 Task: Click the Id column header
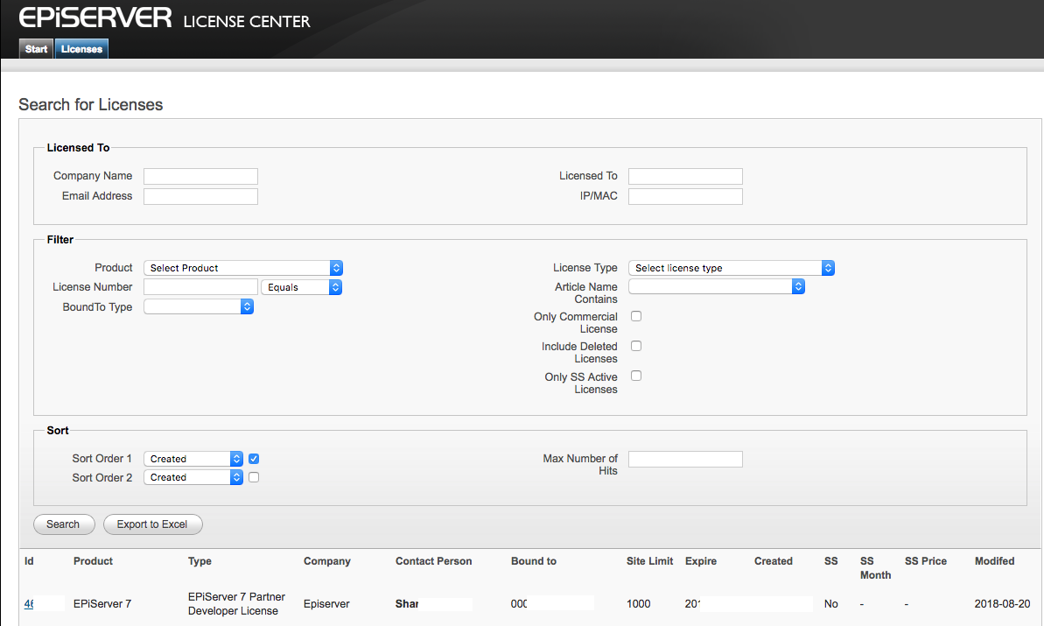pos(29,561)
